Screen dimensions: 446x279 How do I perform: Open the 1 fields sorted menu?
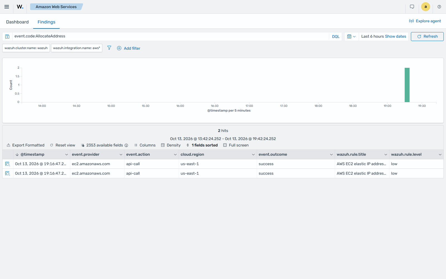coord(202,145)
